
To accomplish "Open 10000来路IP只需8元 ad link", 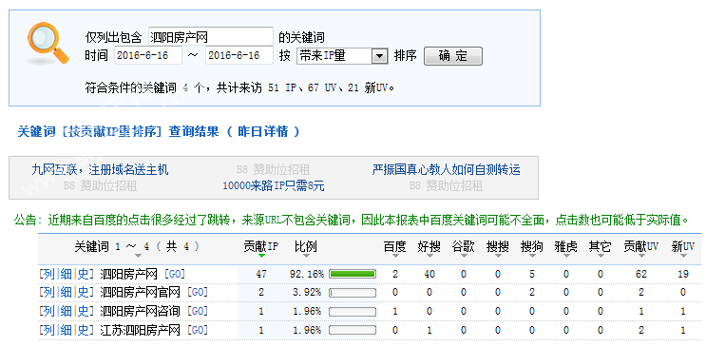I will (x=274, y=185).
